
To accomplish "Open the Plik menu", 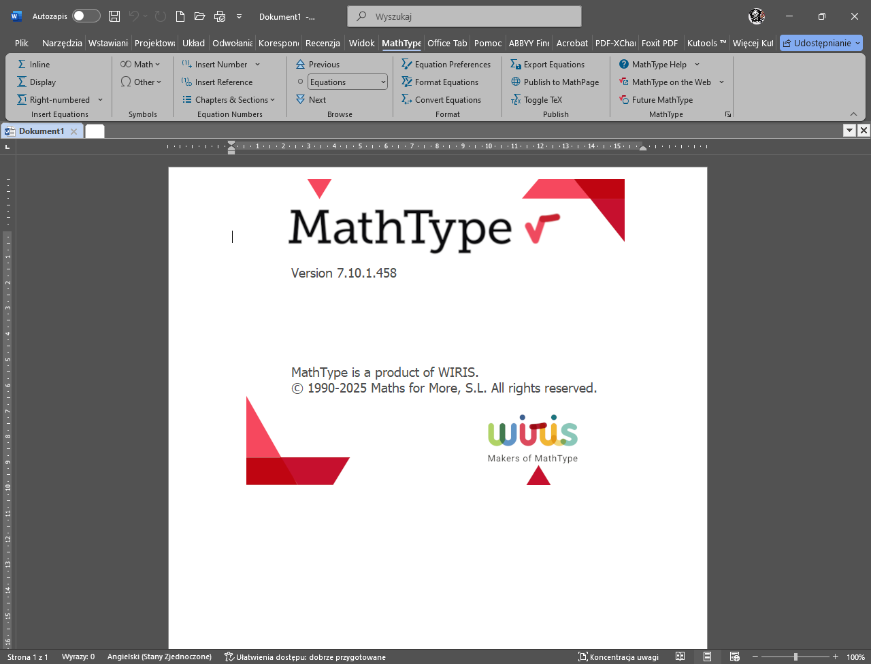I will pos(22,43).
